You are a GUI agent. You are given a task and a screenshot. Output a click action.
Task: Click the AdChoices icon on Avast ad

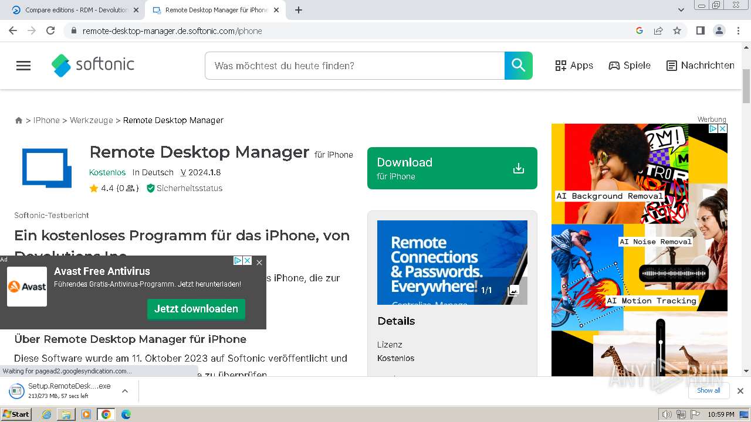[238, 260]
